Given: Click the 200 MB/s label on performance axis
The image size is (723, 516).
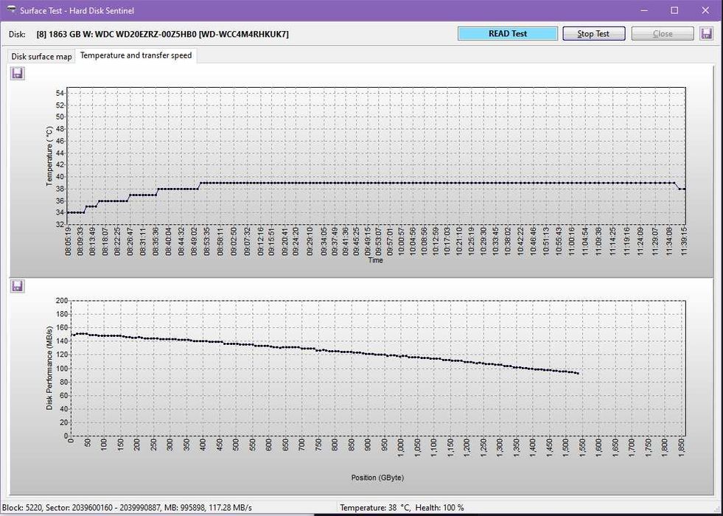Looking at the screenshot, I should click(x=62, y=301).
